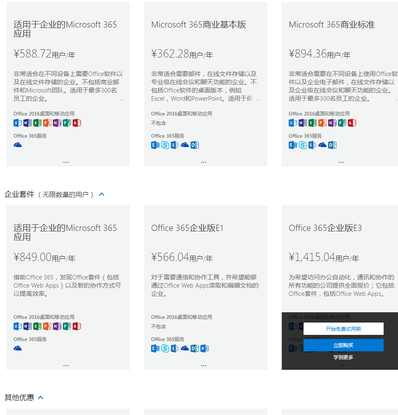
Task: Select the Office 365企业版E1 plan heading
Action: [187, 228]
